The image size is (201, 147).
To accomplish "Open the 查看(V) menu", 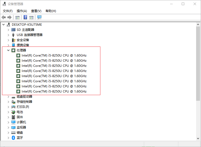I will coord(36,11).
